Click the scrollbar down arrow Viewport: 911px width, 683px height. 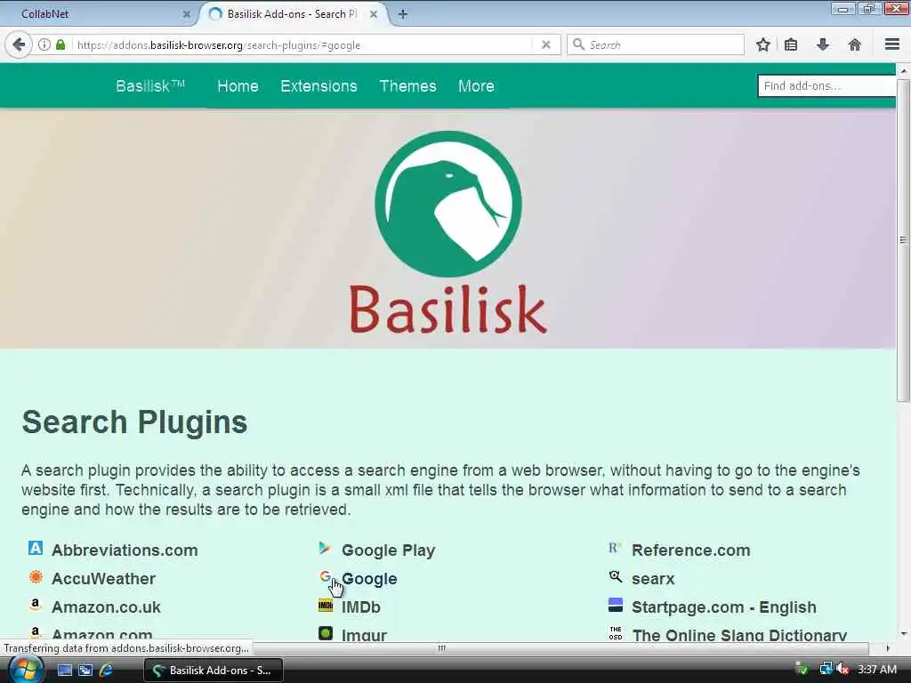point(903,634)
